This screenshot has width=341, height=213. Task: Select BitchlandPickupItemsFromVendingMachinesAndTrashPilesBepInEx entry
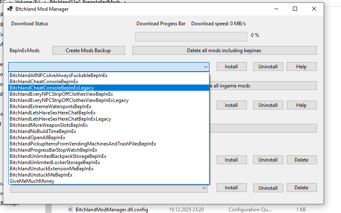point(109,144)
